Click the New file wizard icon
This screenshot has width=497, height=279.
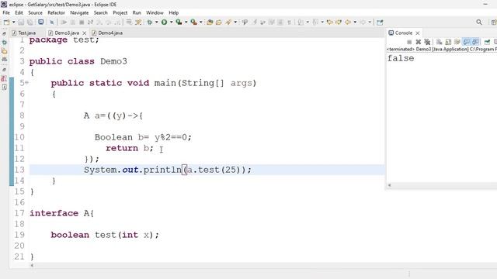[6, 22]
